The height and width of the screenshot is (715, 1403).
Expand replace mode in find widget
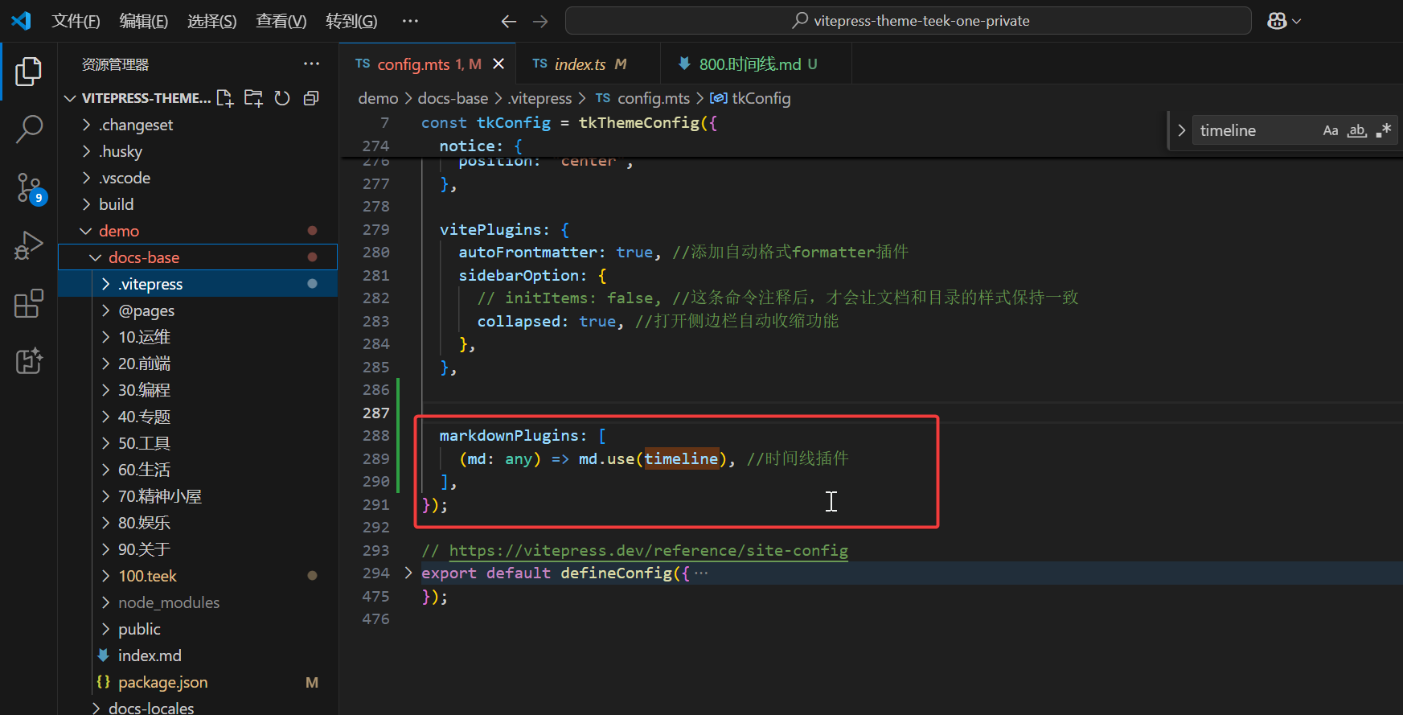click(1181, 130)
